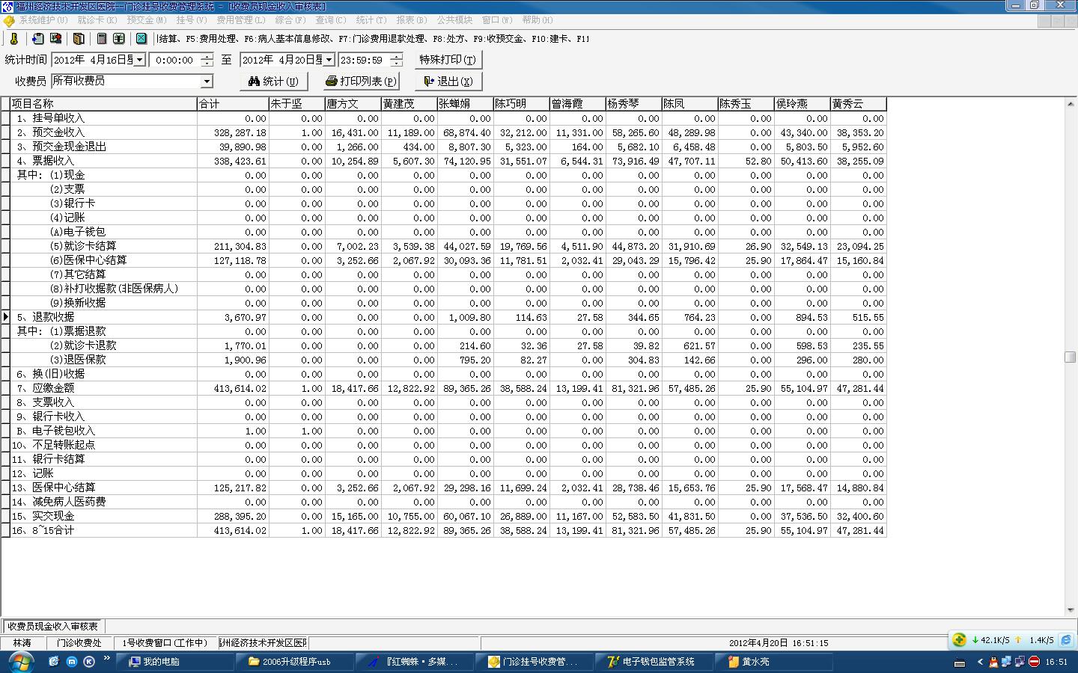Open the 费用管理(L) menu

pyautogui.click(x=241, y=20)
